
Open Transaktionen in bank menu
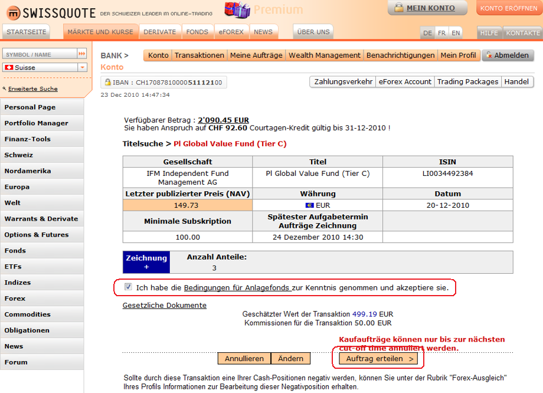pyautogui.click(x=199, y=55)
